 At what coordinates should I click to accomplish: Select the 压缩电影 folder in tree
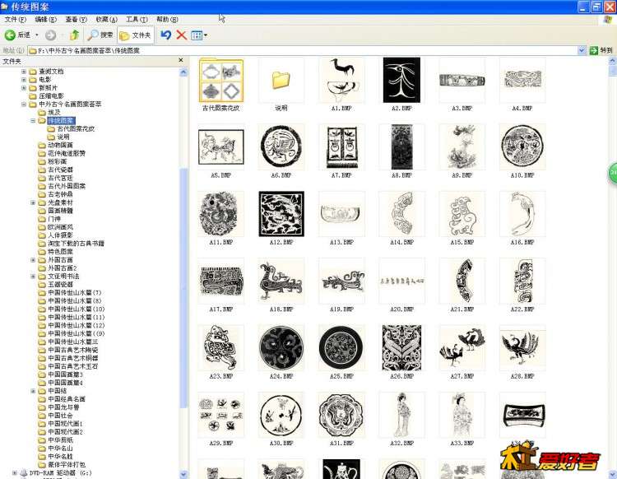[51, 96]
